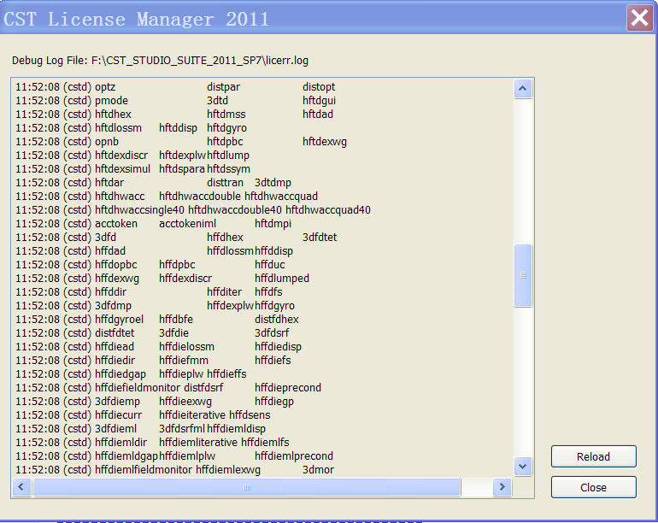Click the log entry 'hffdiecurr'
The width and height of the screenshot is (658, 523).
pos(118,415)
